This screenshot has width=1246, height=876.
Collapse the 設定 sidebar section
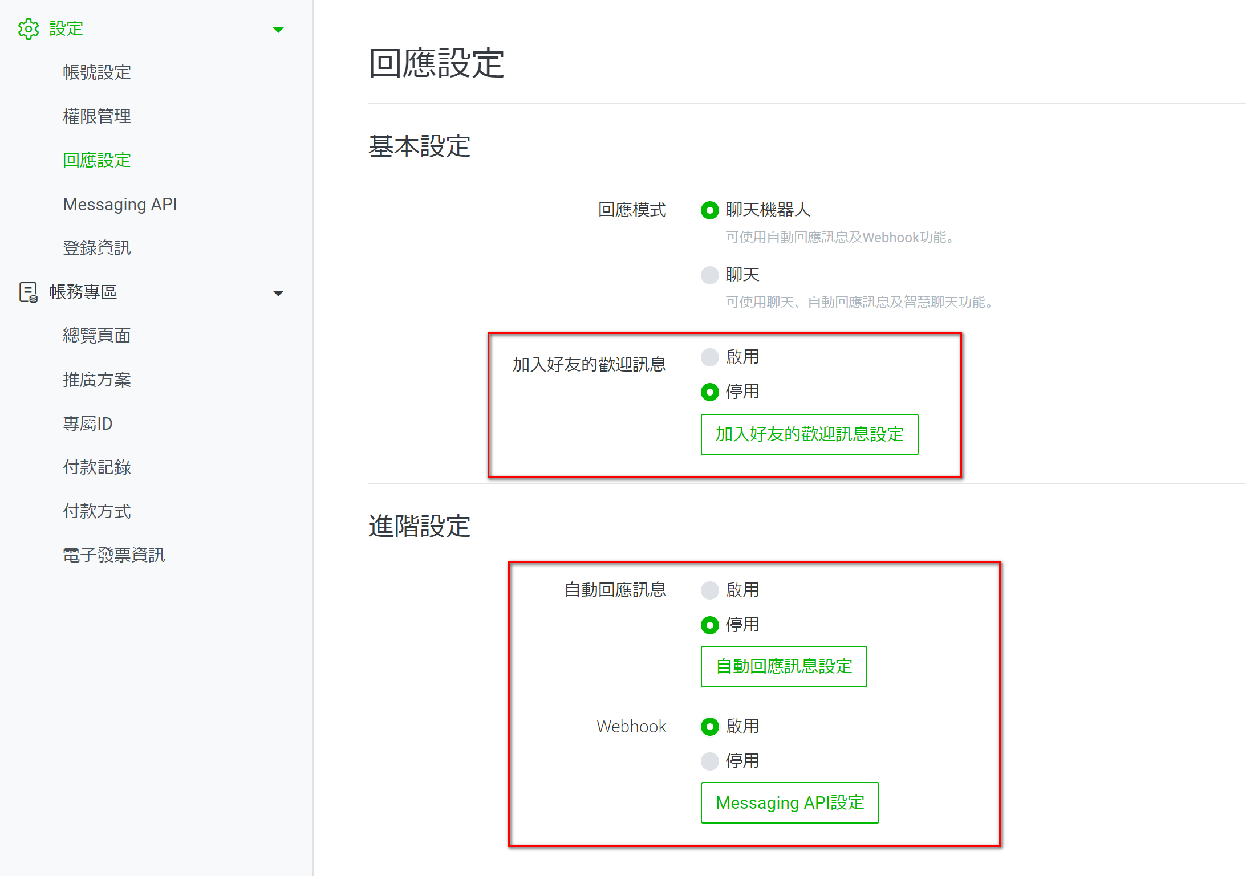point(278,29)
